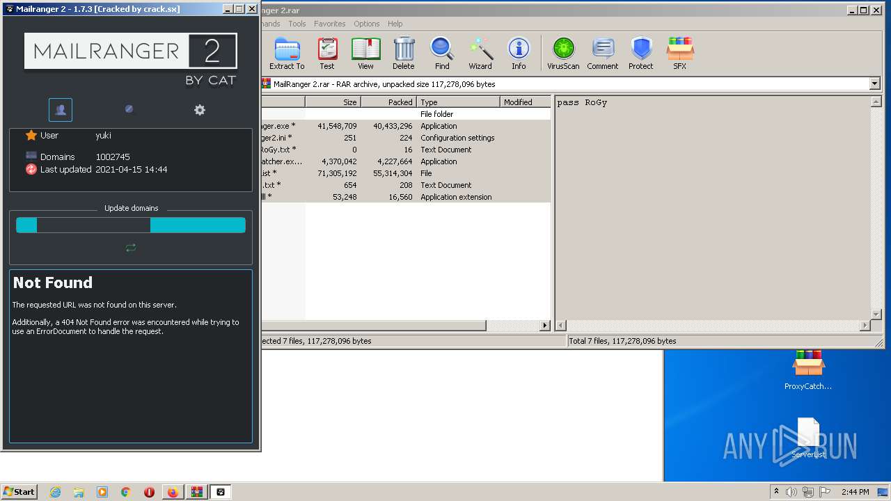Sort file list by Type column
Viewport: 891px width, 501px height.
tap(458, 102)
